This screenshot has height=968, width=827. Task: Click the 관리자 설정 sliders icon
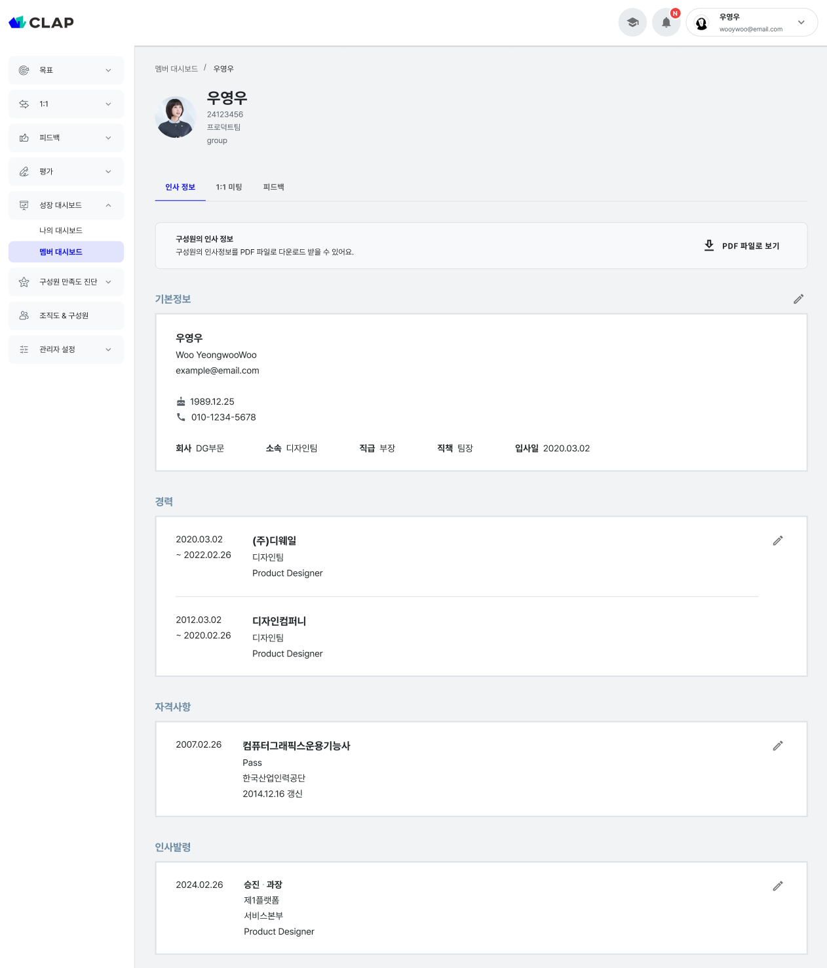coord(24,349)
